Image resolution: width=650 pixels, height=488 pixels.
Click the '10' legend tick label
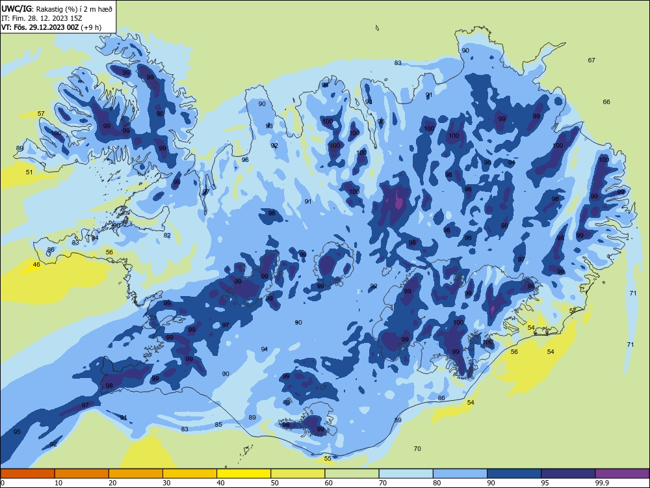[58, 483]
